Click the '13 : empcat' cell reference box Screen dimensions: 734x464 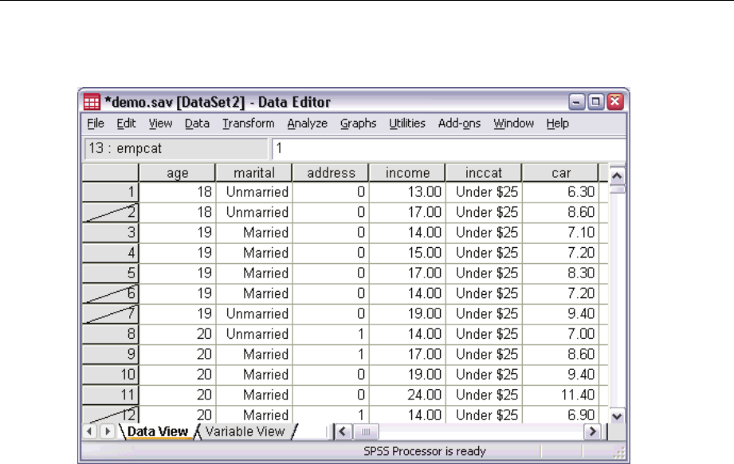176,148
